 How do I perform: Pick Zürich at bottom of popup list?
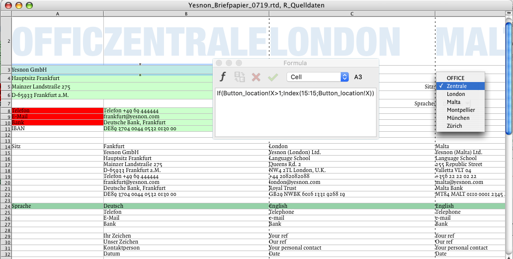[x=454, y=126]
